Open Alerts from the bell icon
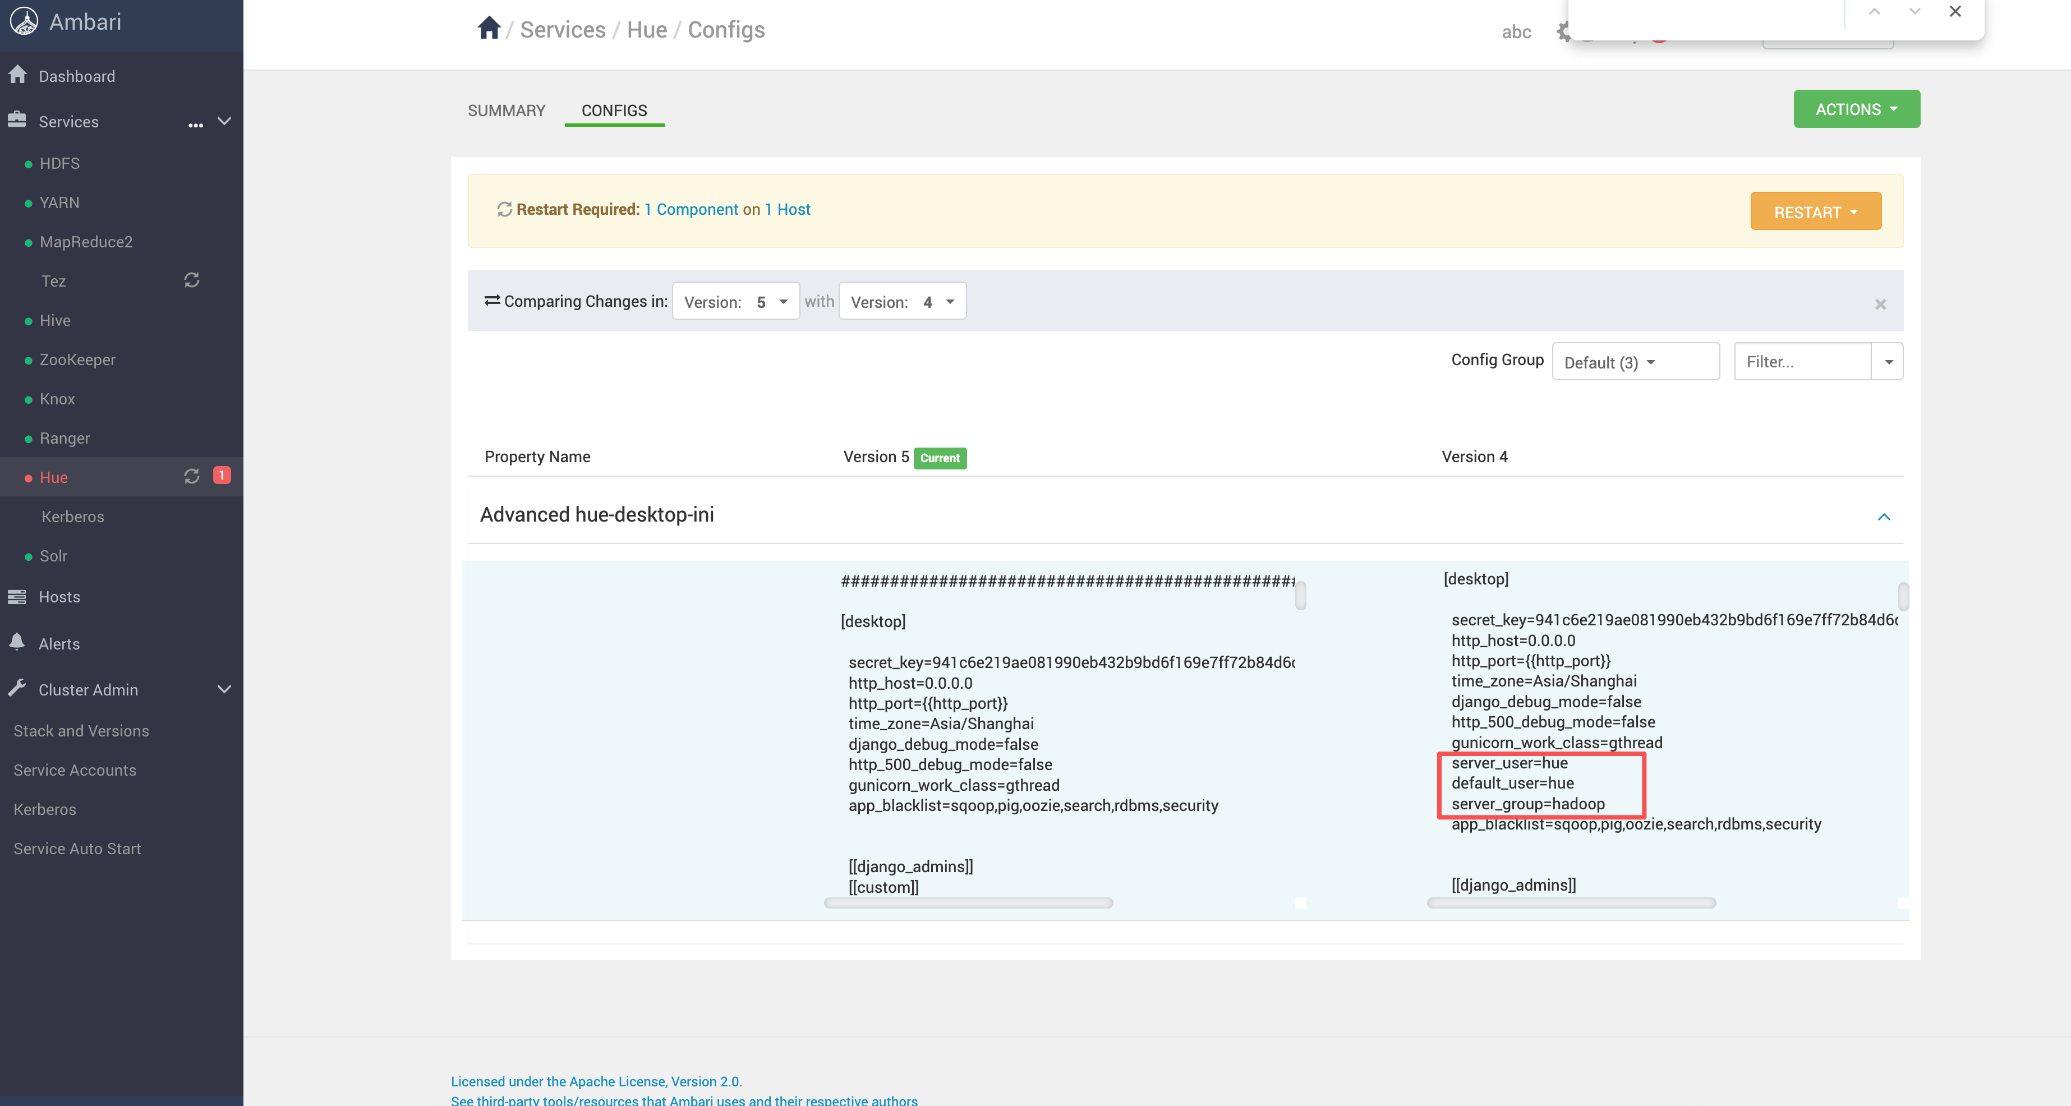The image size is (2071, 1106). 17,642
